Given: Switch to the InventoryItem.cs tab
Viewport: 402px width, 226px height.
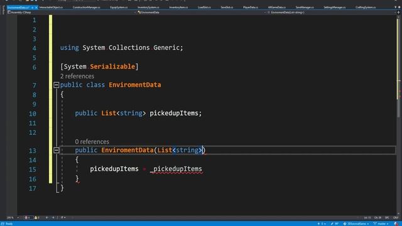Looking at the screenshot, I should click(178, 8).
